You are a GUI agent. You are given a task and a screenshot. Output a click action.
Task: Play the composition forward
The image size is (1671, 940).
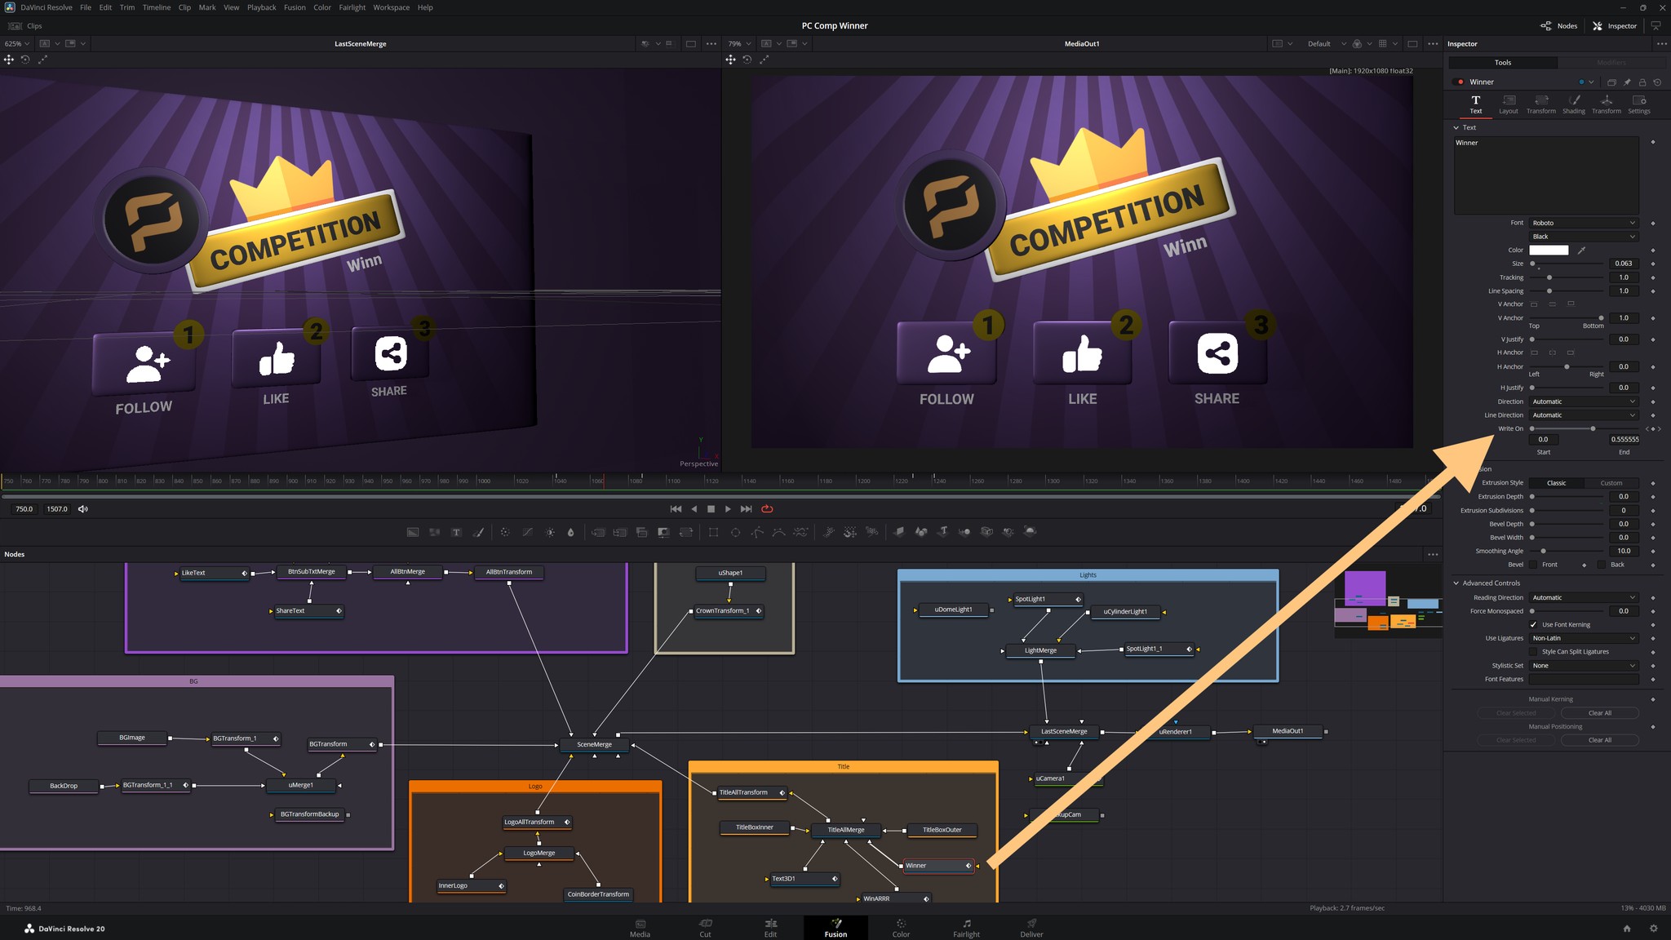[x=728, y=509]
